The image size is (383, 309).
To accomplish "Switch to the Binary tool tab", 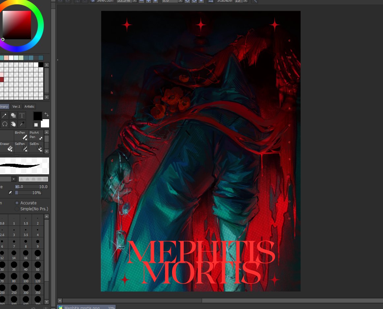I will coord(4,106).
